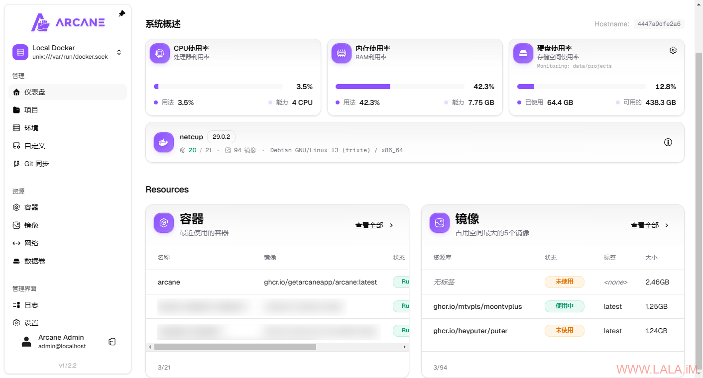Screen dimensions: 703x378
Task: Click the ghcr.io/mtvpls/moontvplus image link
Action: point(477,306)
